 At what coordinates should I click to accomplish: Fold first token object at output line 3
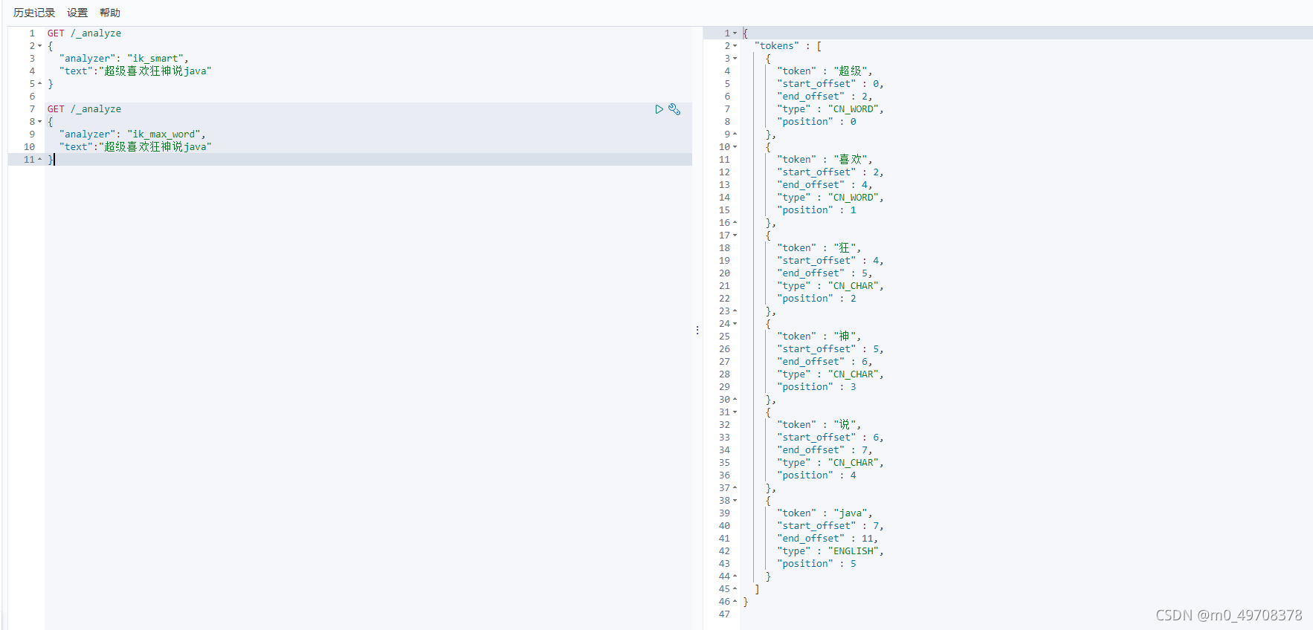(x=735, y=59)
